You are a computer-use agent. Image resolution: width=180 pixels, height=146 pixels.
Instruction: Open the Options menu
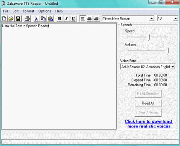(x=45, y=11)
